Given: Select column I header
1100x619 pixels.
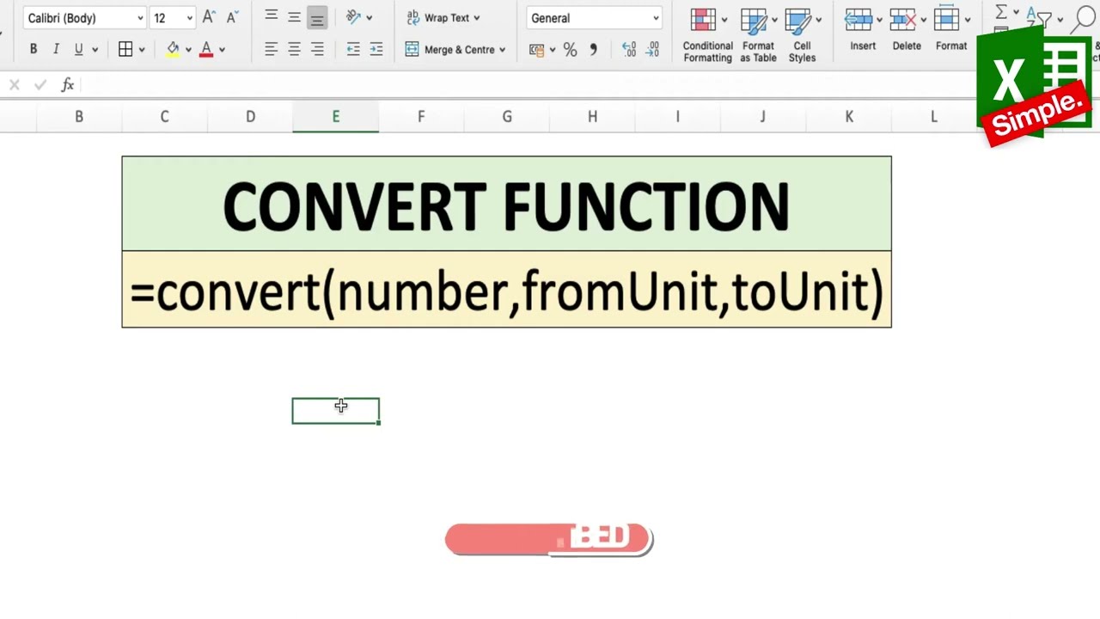Looking at the screenshot, I should (x=677, y=117).
